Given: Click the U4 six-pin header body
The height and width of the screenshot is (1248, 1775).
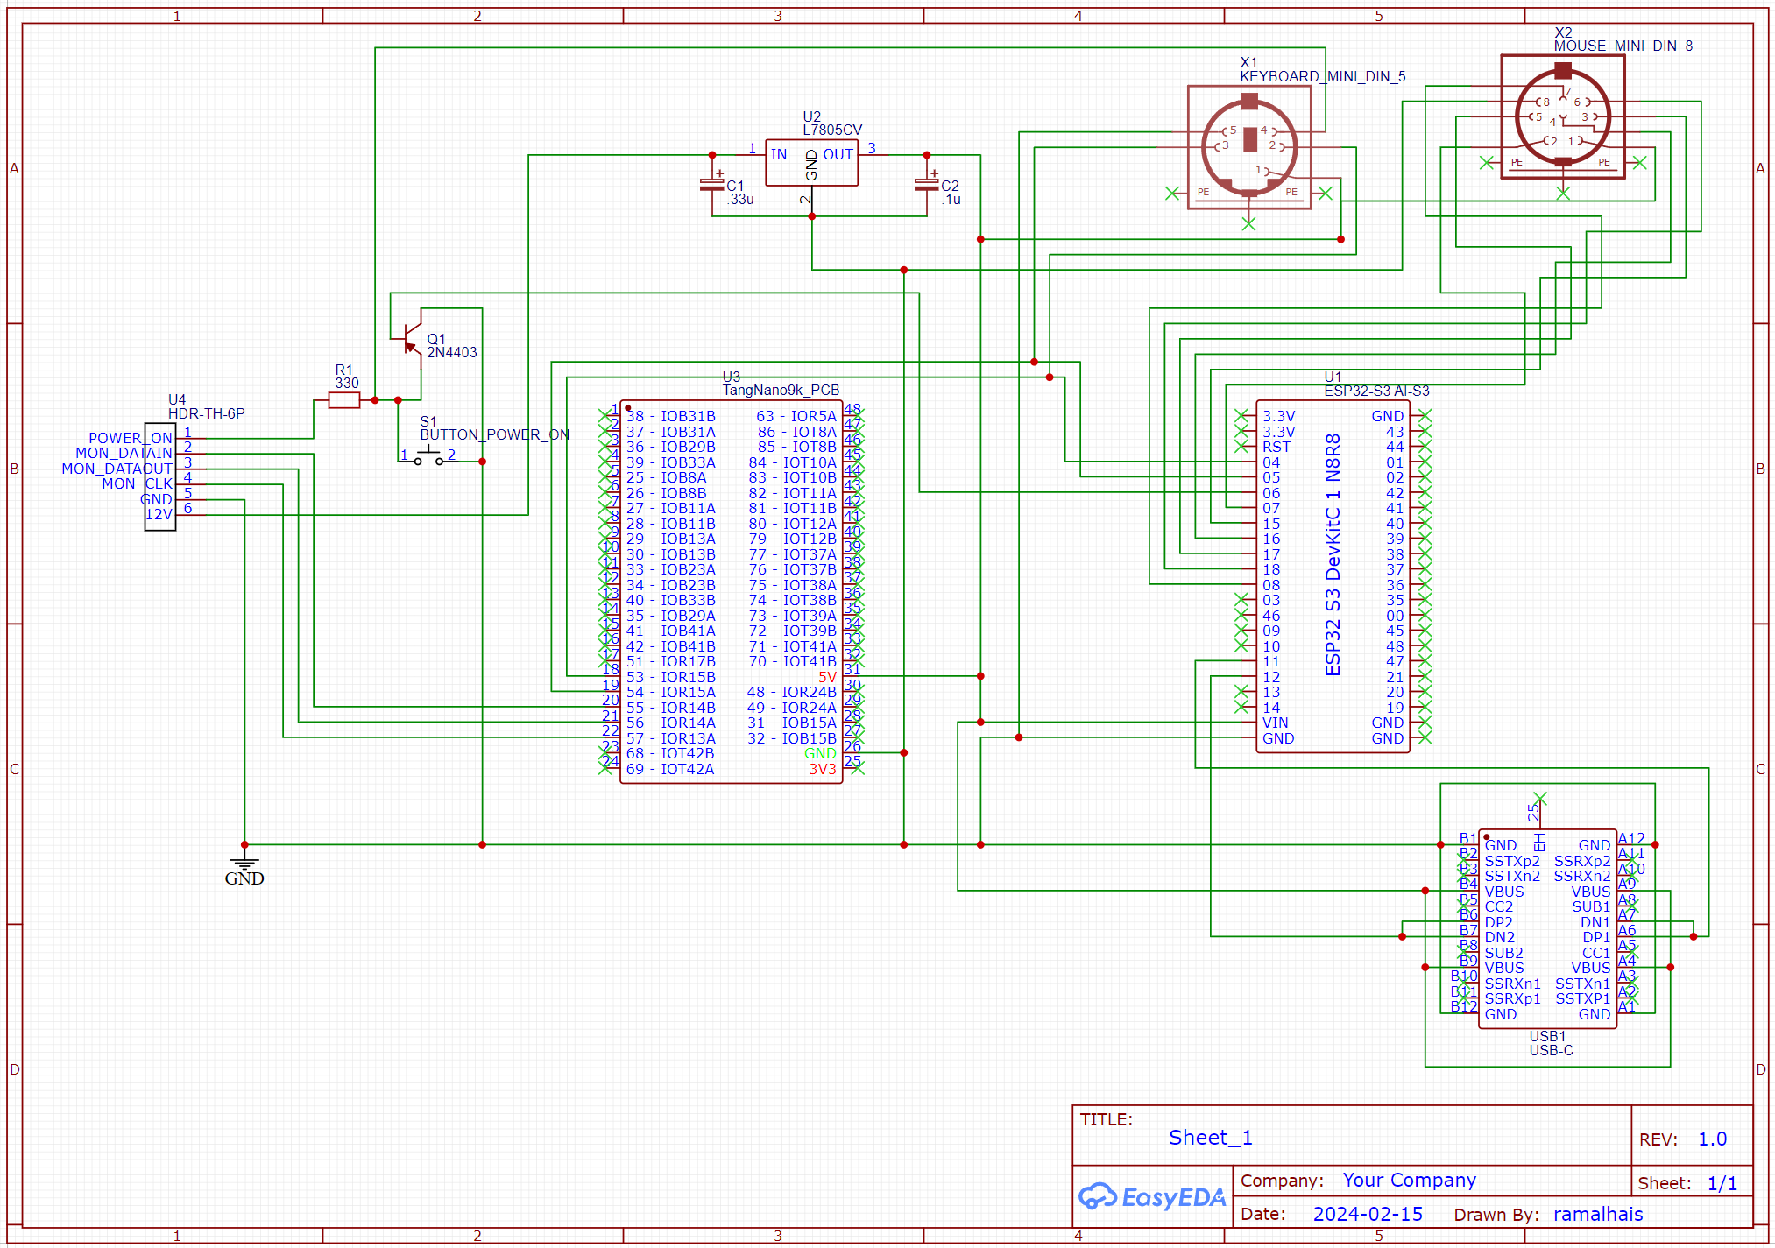Looking at the screenshot, I should pyautogui.click(x=159, y=476).
